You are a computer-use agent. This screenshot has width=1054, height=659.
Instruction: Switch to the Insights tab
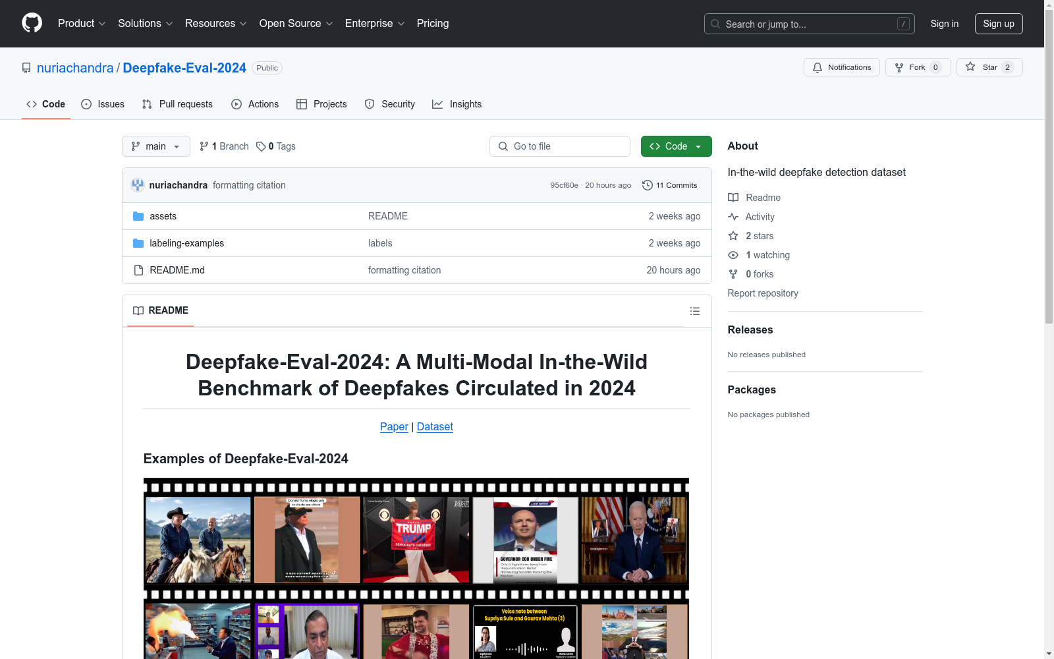click(457, 104)
